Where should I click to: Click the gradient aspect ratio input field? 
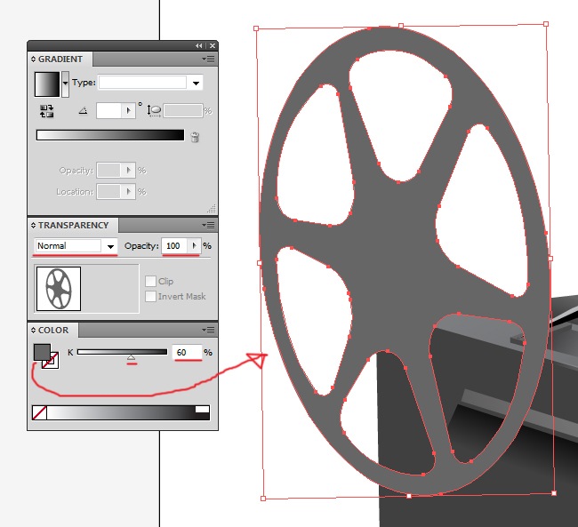pyautogui.click(x=183, y=110)
